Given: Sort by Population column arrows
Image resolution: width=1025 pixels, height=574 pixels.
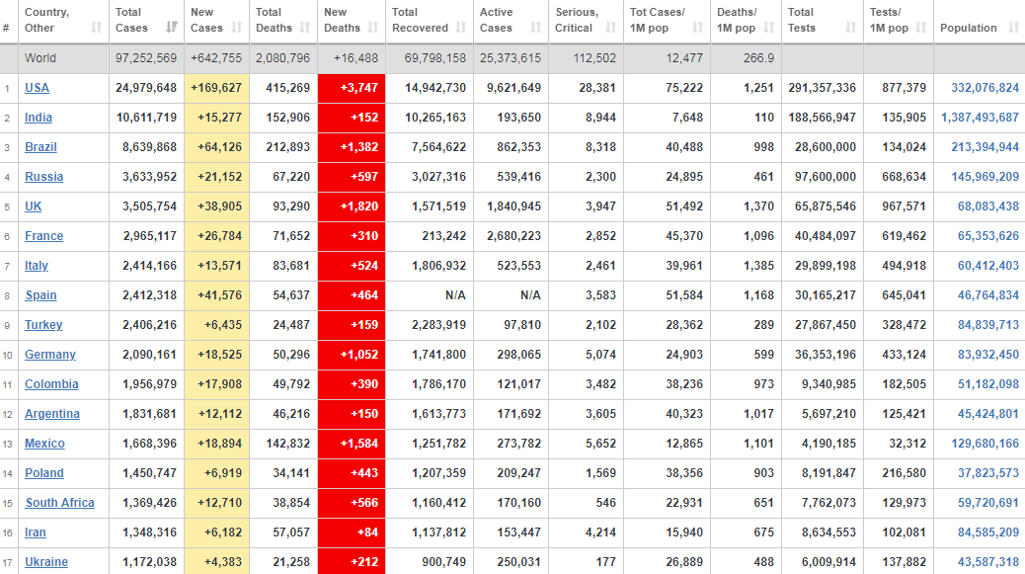Looking at the screenshot, I should (x=1010, y=28).
